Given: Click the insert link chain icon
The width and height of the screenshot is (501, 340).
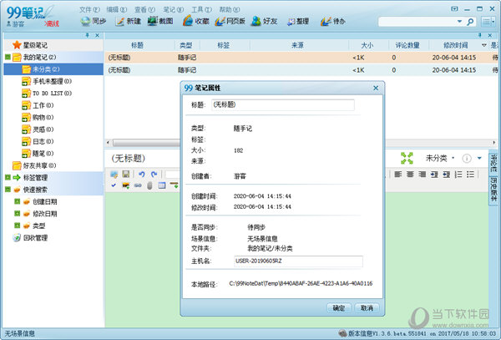Looking at the screenshot, I should point(138,185).
